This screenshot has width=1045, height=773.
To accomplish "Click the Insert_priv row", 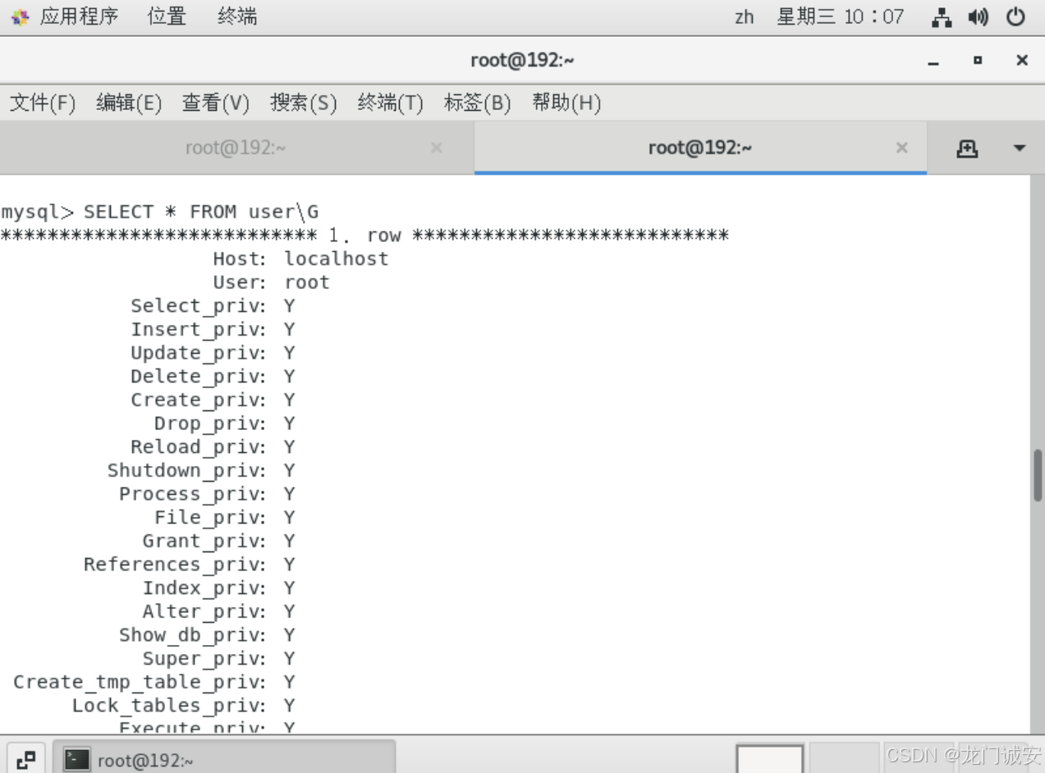I will tap(213, 329).
